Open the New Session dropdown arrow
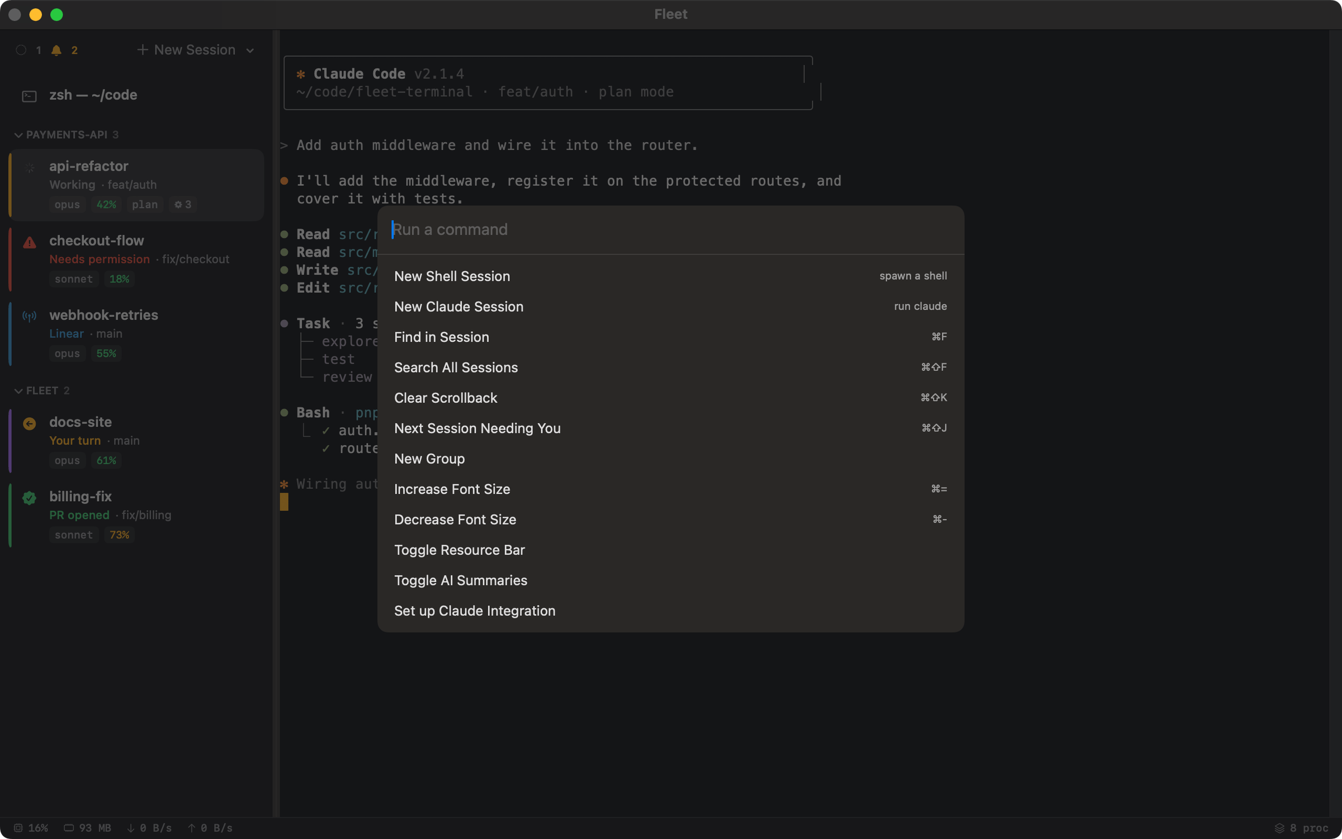Image resolution: width=1342 pixels, height=839 pixels. 250,51
